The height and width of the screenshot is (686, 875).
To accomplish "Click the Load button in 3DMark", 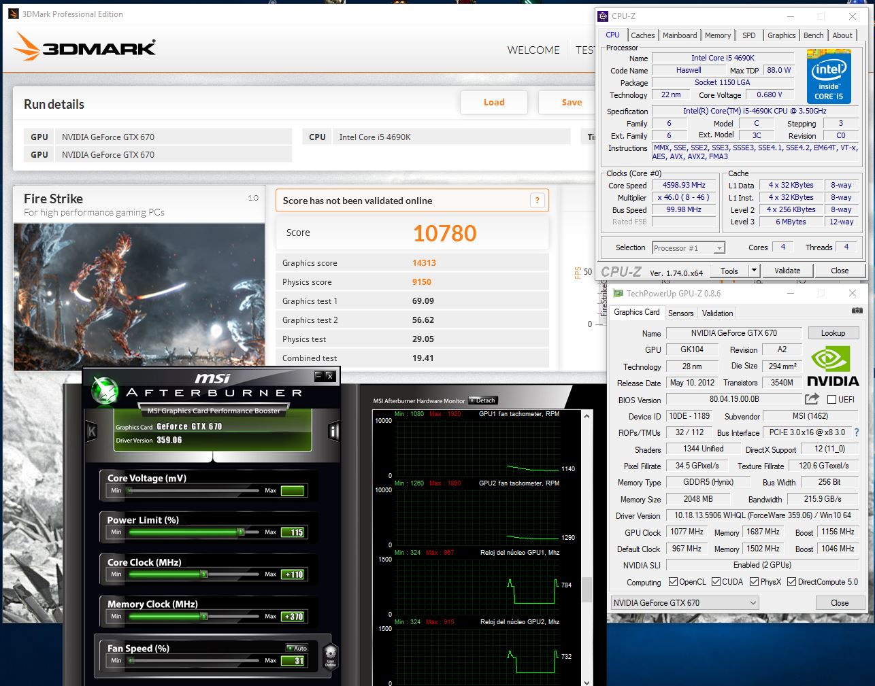I will [x=494, y=103].
